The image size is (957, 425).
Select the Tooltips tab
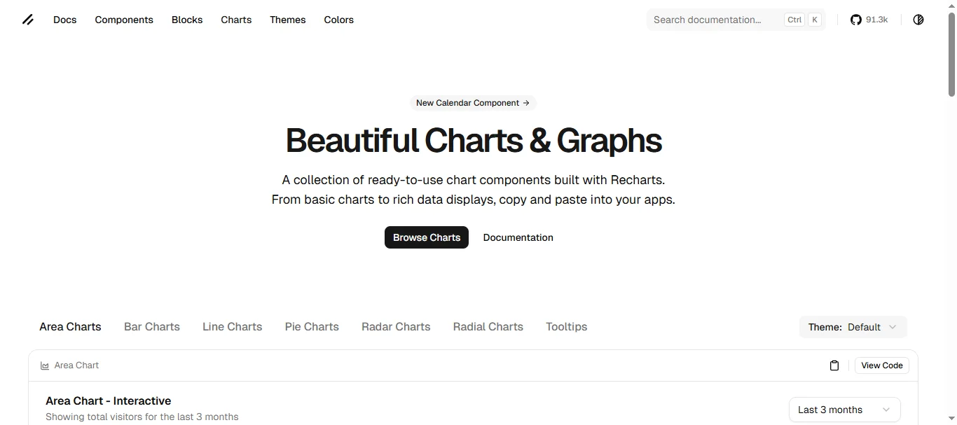(x=566, y=326)
